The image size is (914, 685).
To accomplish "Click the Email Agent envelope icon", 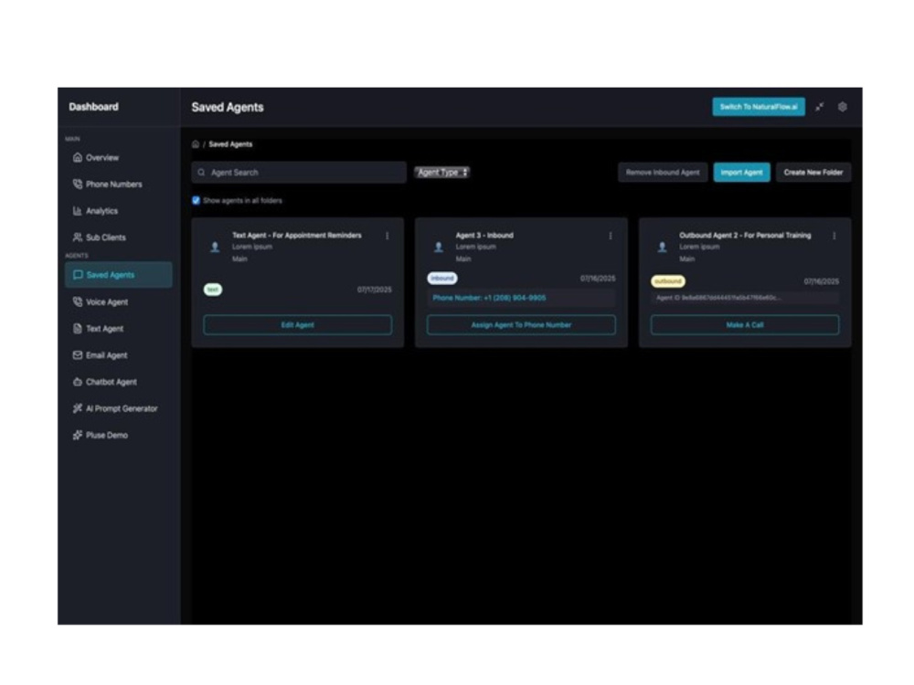I will click(x=77, y=355).
